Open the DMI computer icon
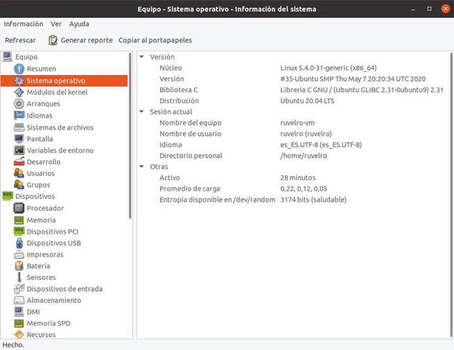This screenshot has height=350, width=454. coord(19,312)
